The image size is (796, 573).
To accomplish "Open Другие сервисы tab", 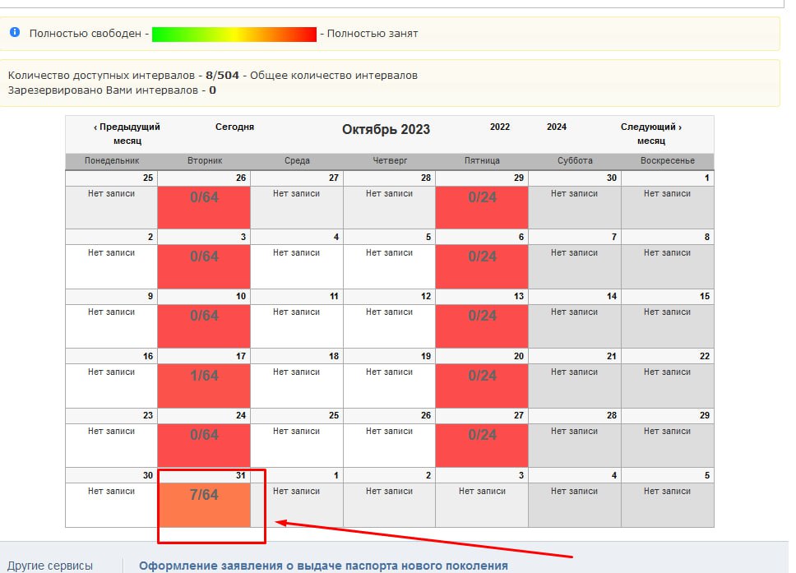I will coord(50,566).
